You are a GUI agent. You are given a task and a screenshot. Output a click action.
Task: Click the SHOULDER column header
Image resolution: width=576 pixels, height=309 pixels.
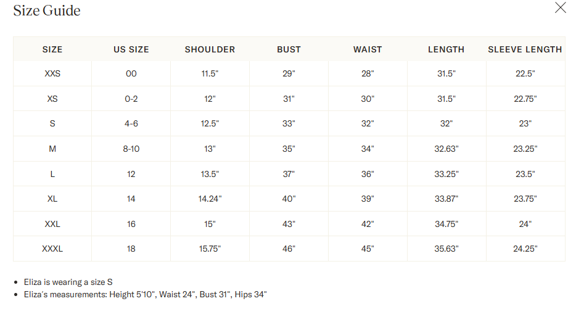tap(210, 49)
